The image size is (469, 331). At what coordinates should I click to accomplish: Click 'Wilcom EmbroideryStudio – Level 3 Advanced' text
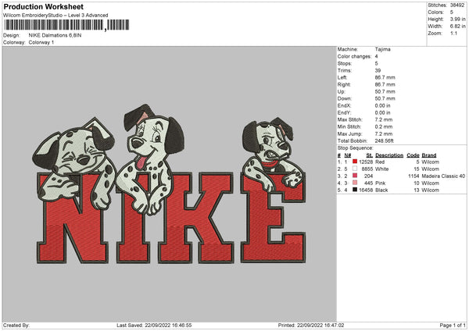point(55,16)
